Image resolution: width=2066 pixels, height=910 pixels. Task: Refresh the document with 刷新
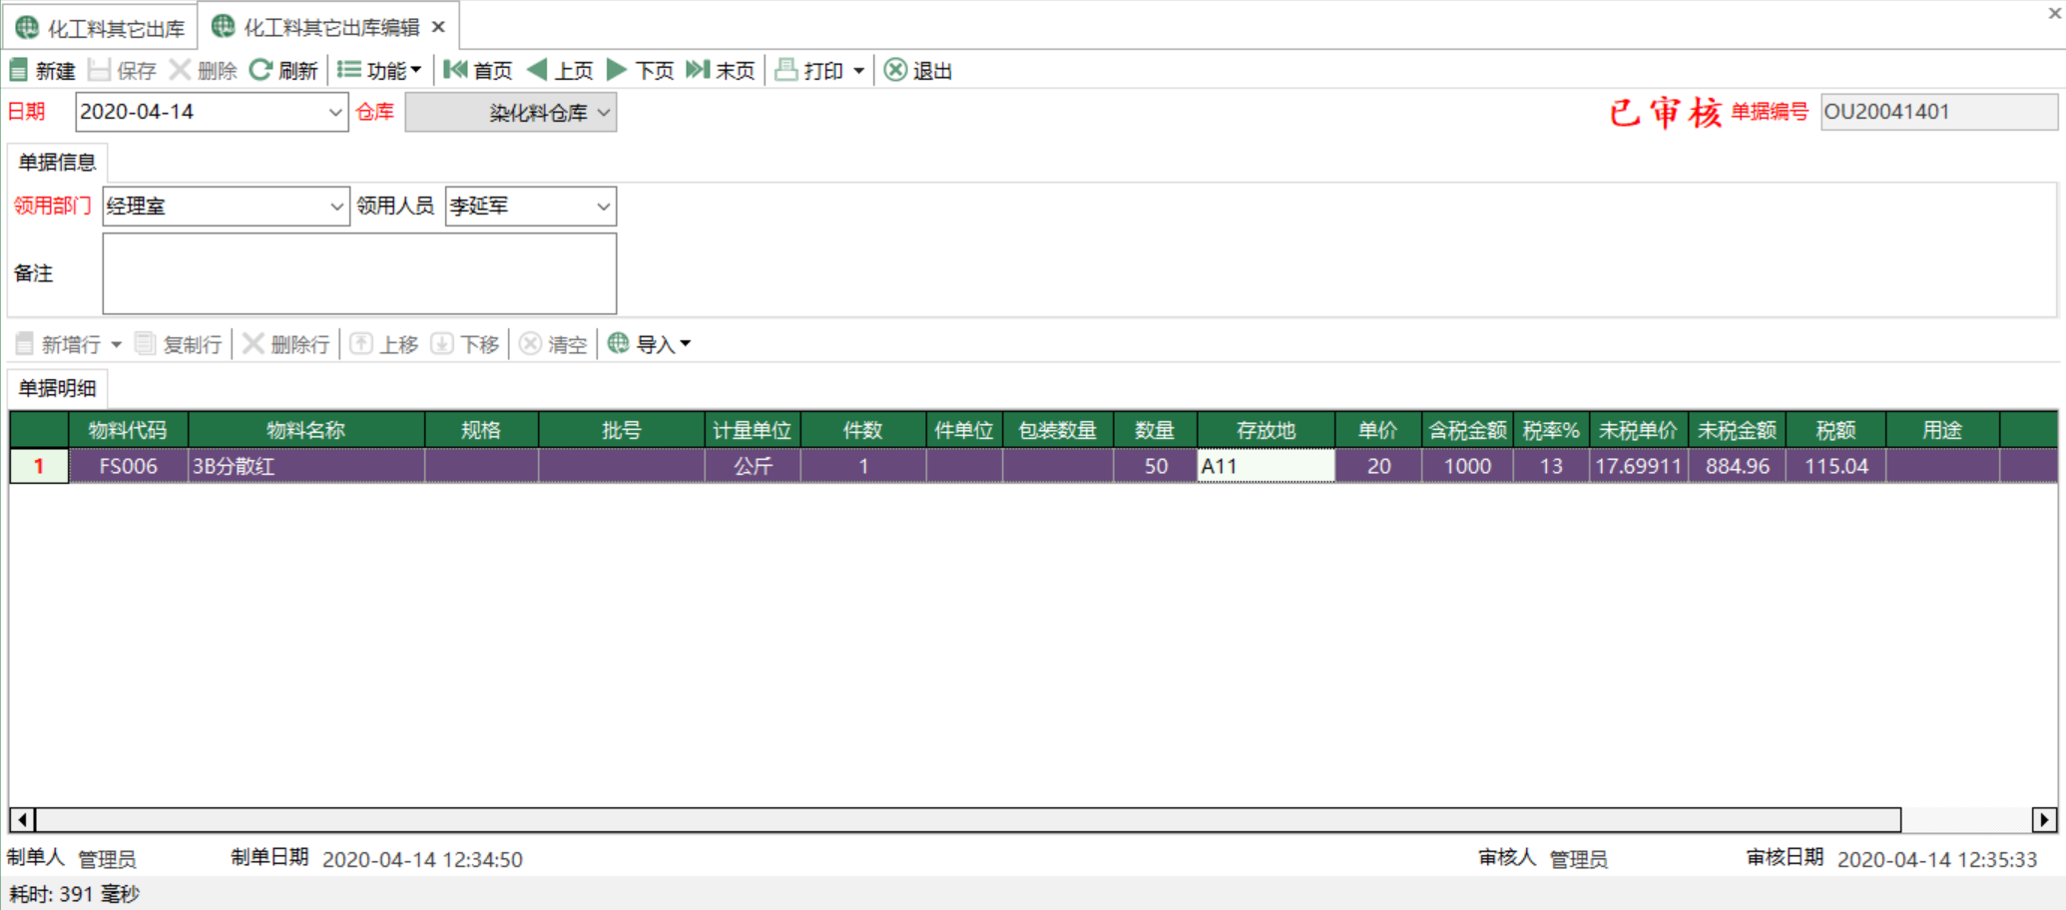(283, 70)
